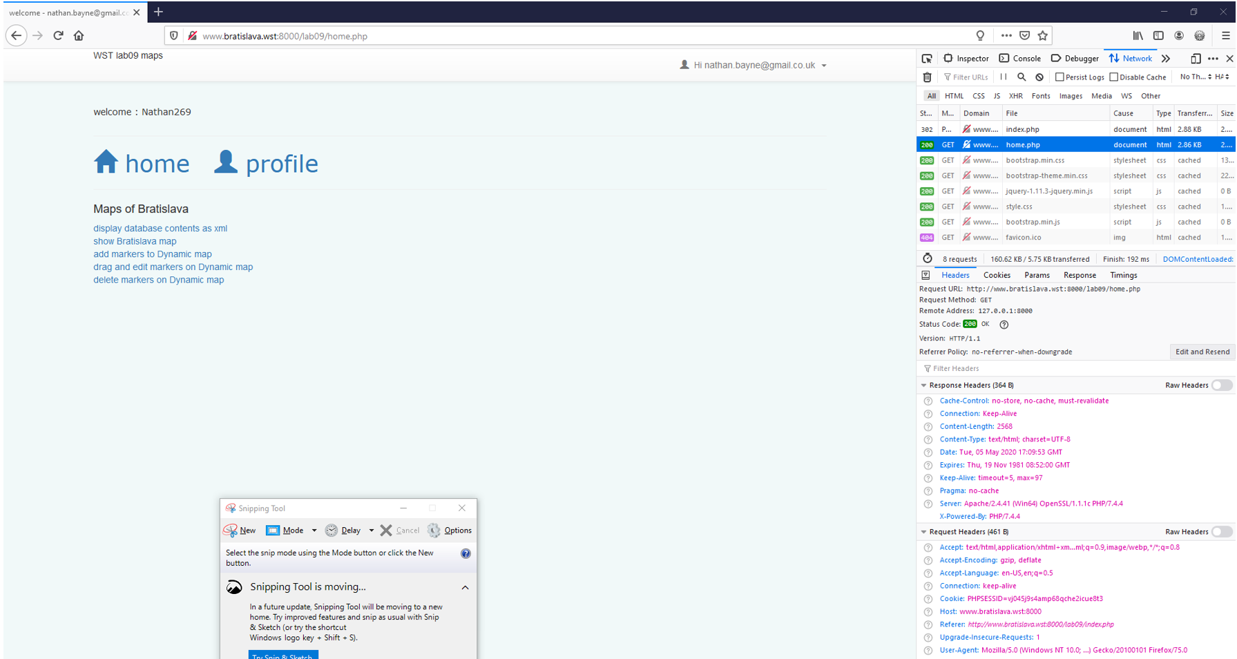This screenshot has width=1237, height=659.
Task: Clear network log with the trash icon
Action: [x=927, y=77]
